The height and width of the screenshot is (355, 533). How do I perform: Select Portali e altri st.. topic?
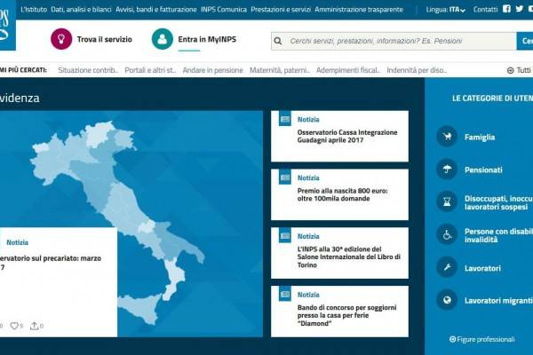pos(150,70)
